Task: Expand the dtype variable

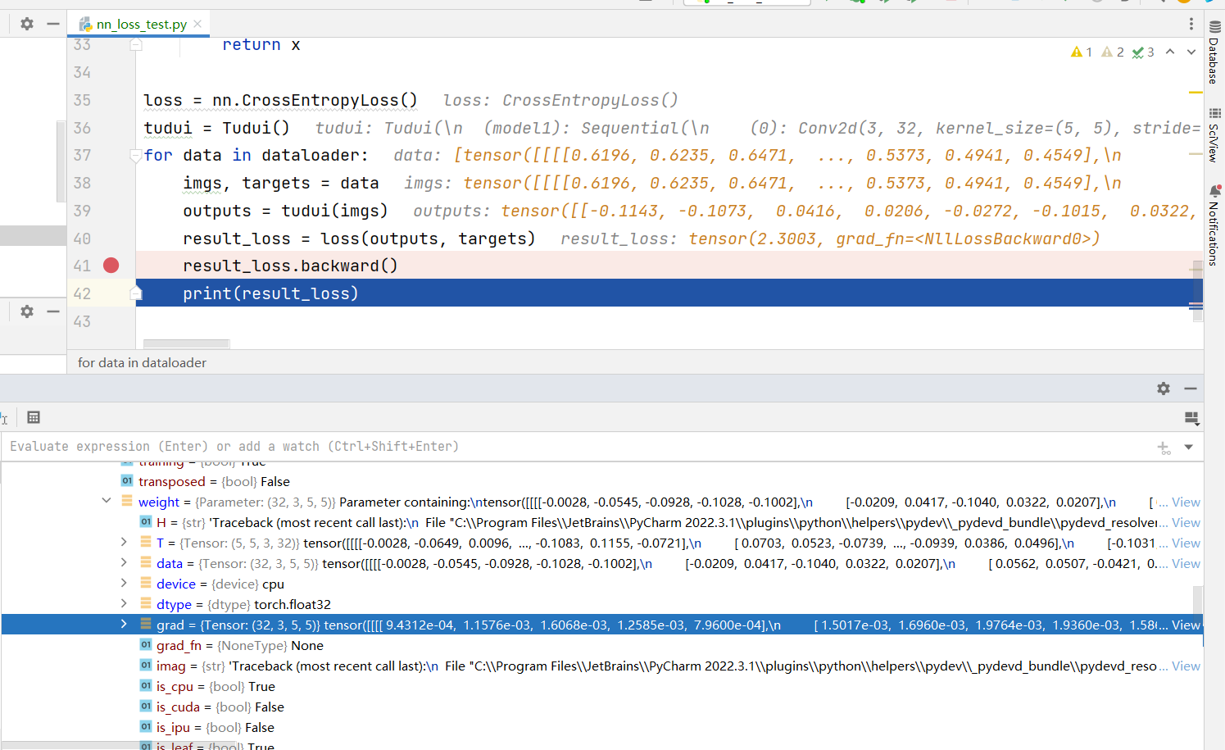Action: click(124, 603)
